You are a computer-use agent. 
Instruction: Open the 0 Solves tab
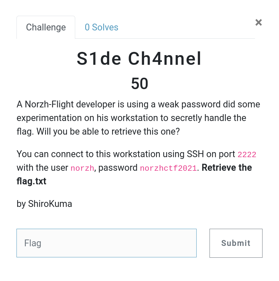(101, 27)
